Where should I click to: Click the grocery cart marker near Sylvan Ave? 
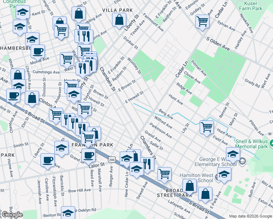(x=202, y=22)
